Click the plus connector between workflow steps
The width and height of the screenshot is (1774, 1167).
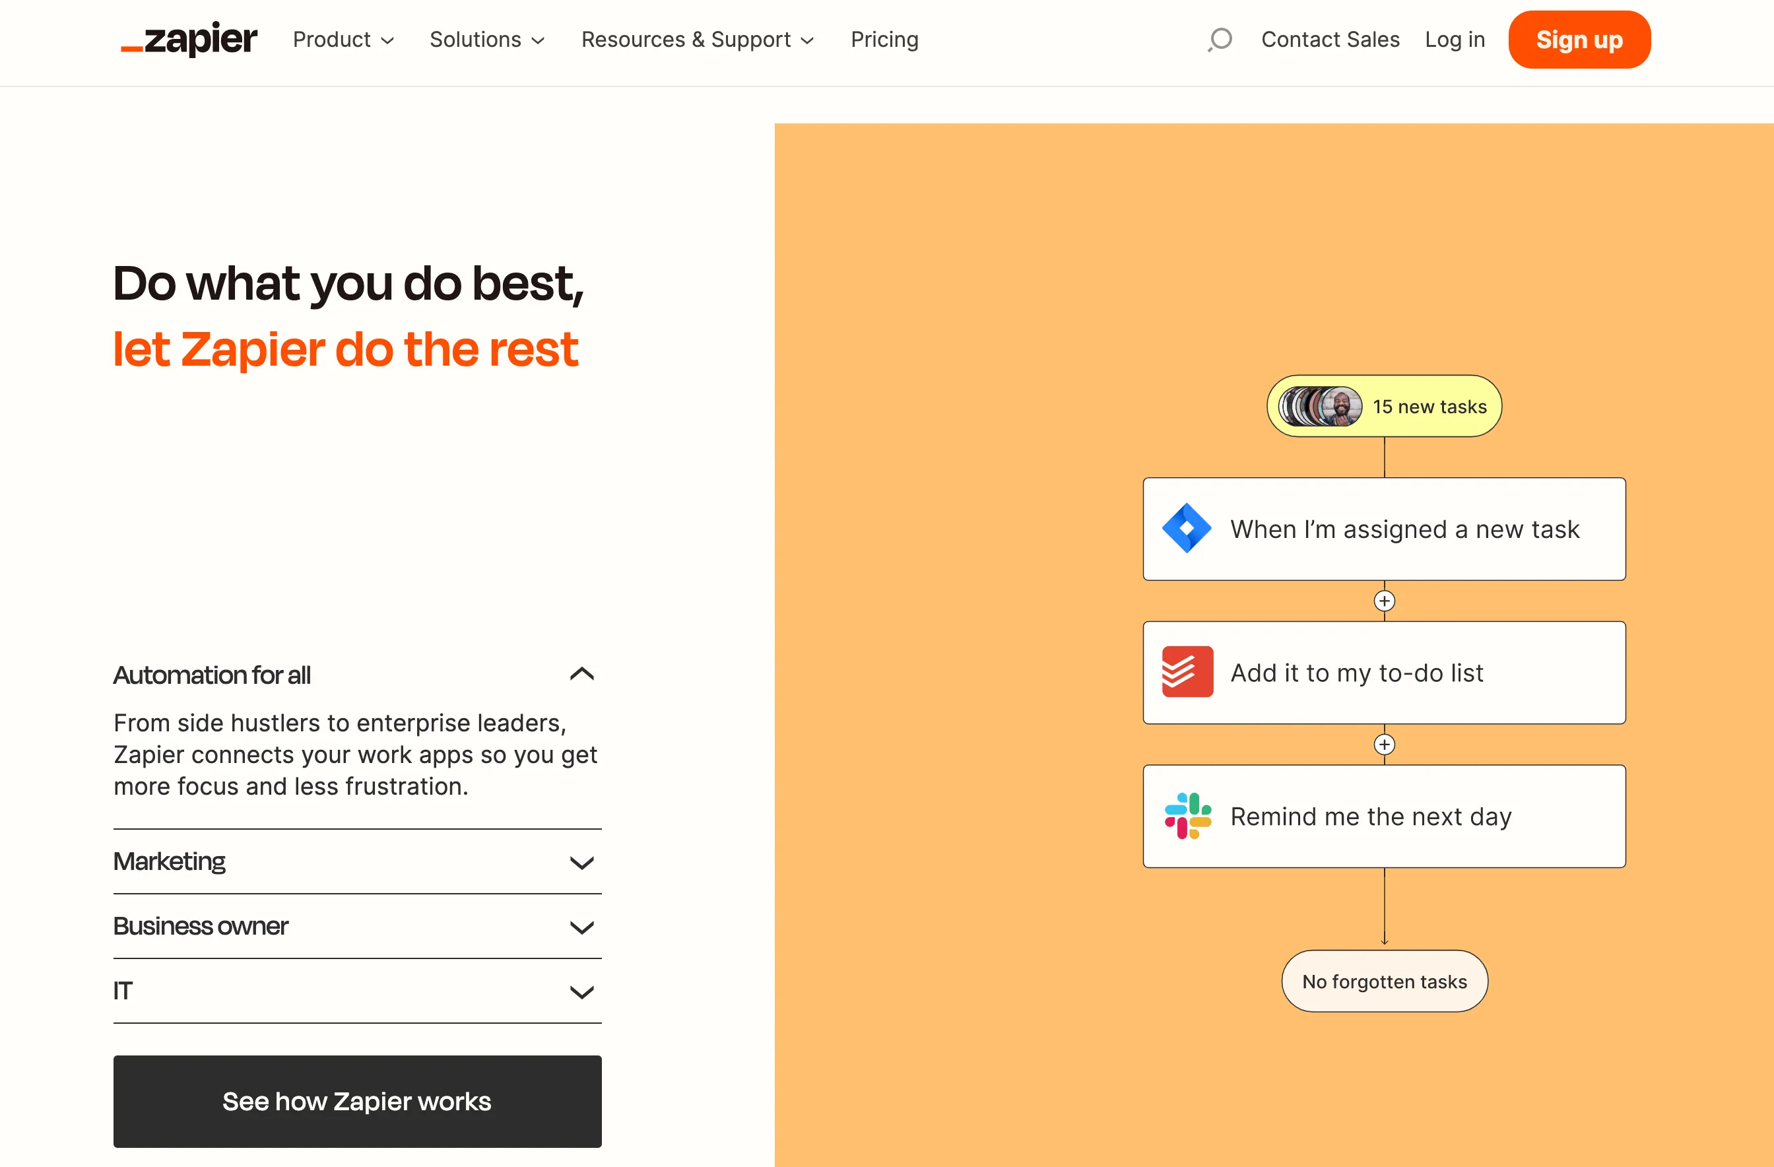[1385, 601]
